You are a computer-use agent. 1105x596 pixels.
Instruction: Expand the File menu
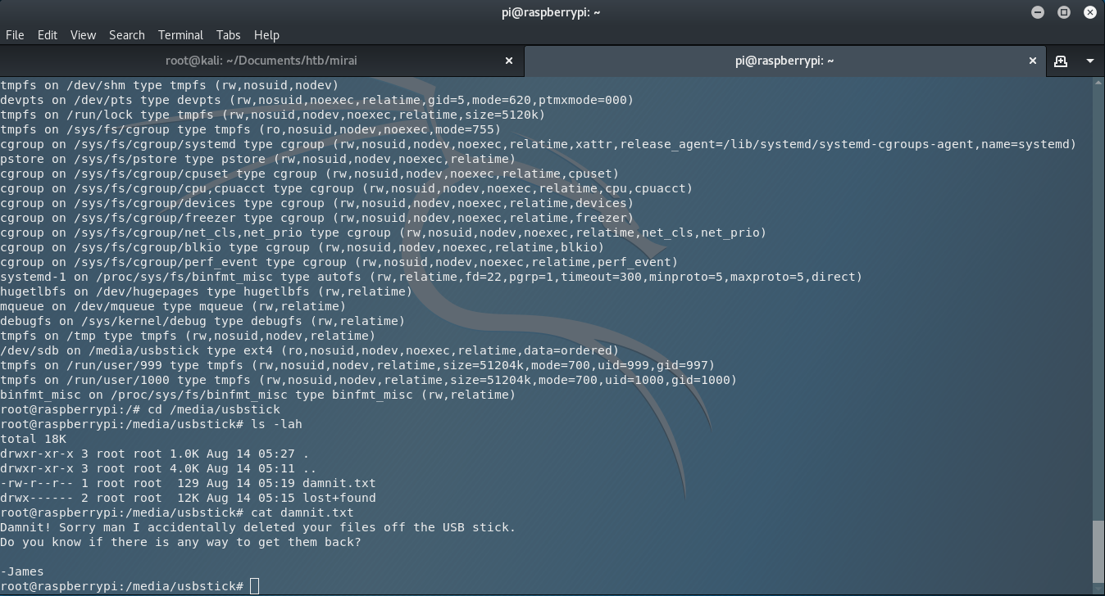tap(15, 34)
